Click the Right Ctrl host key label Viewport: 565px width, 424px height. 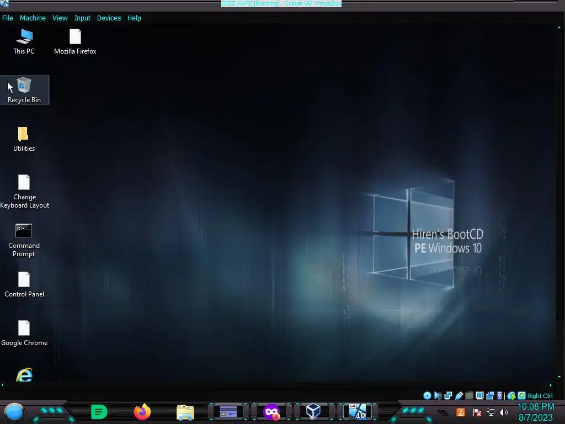pyautogui.click(x=540, y=396)
